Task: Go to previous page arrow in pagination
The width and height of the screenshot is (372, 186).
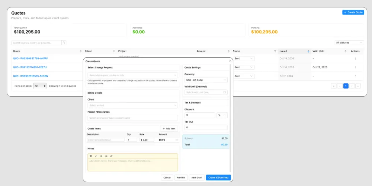Action: click(340, 86)
